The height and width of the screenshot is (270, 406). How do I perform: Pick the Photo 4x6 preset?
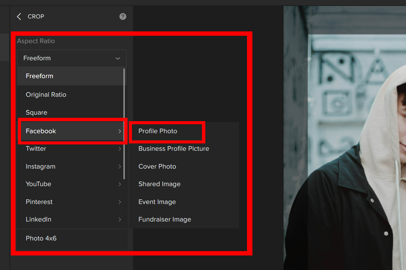pos(41,238)
